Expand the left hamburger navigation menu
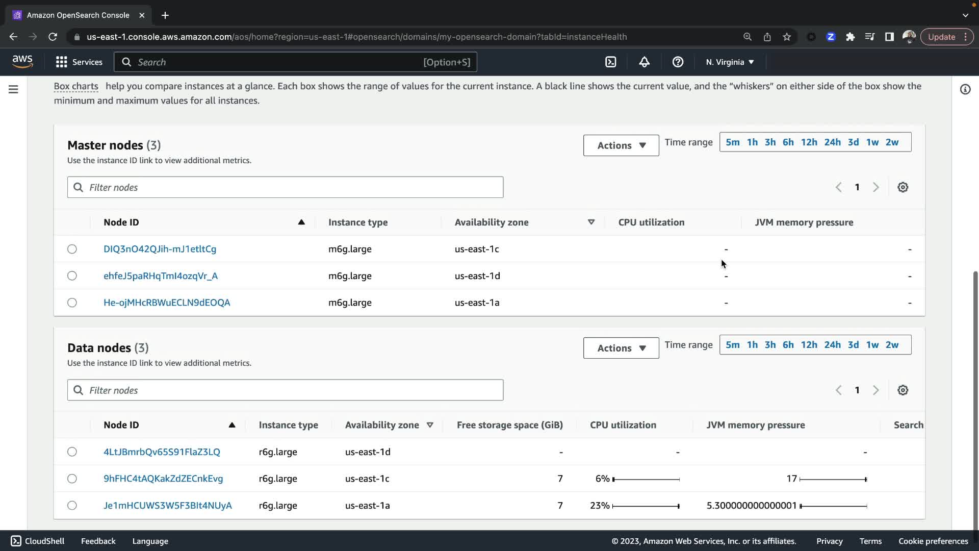 click(14, 89)
